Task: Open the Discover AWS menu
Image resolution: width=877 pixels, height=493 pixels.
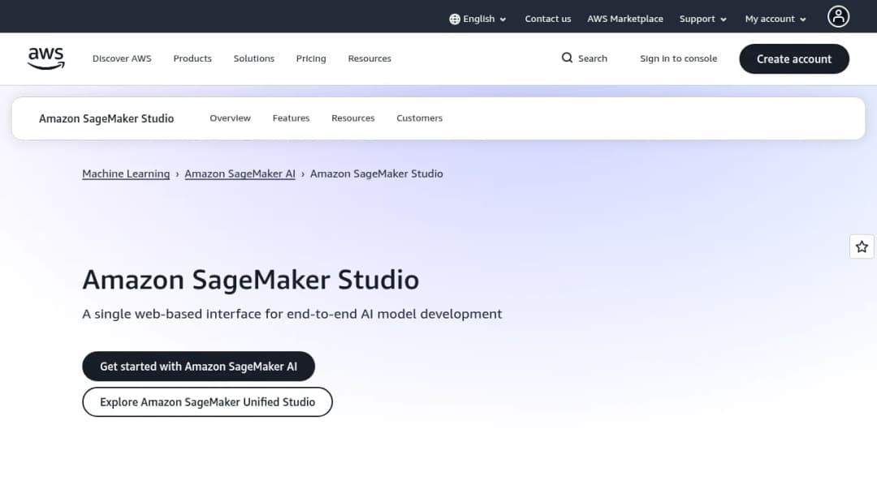Action: 122,58
